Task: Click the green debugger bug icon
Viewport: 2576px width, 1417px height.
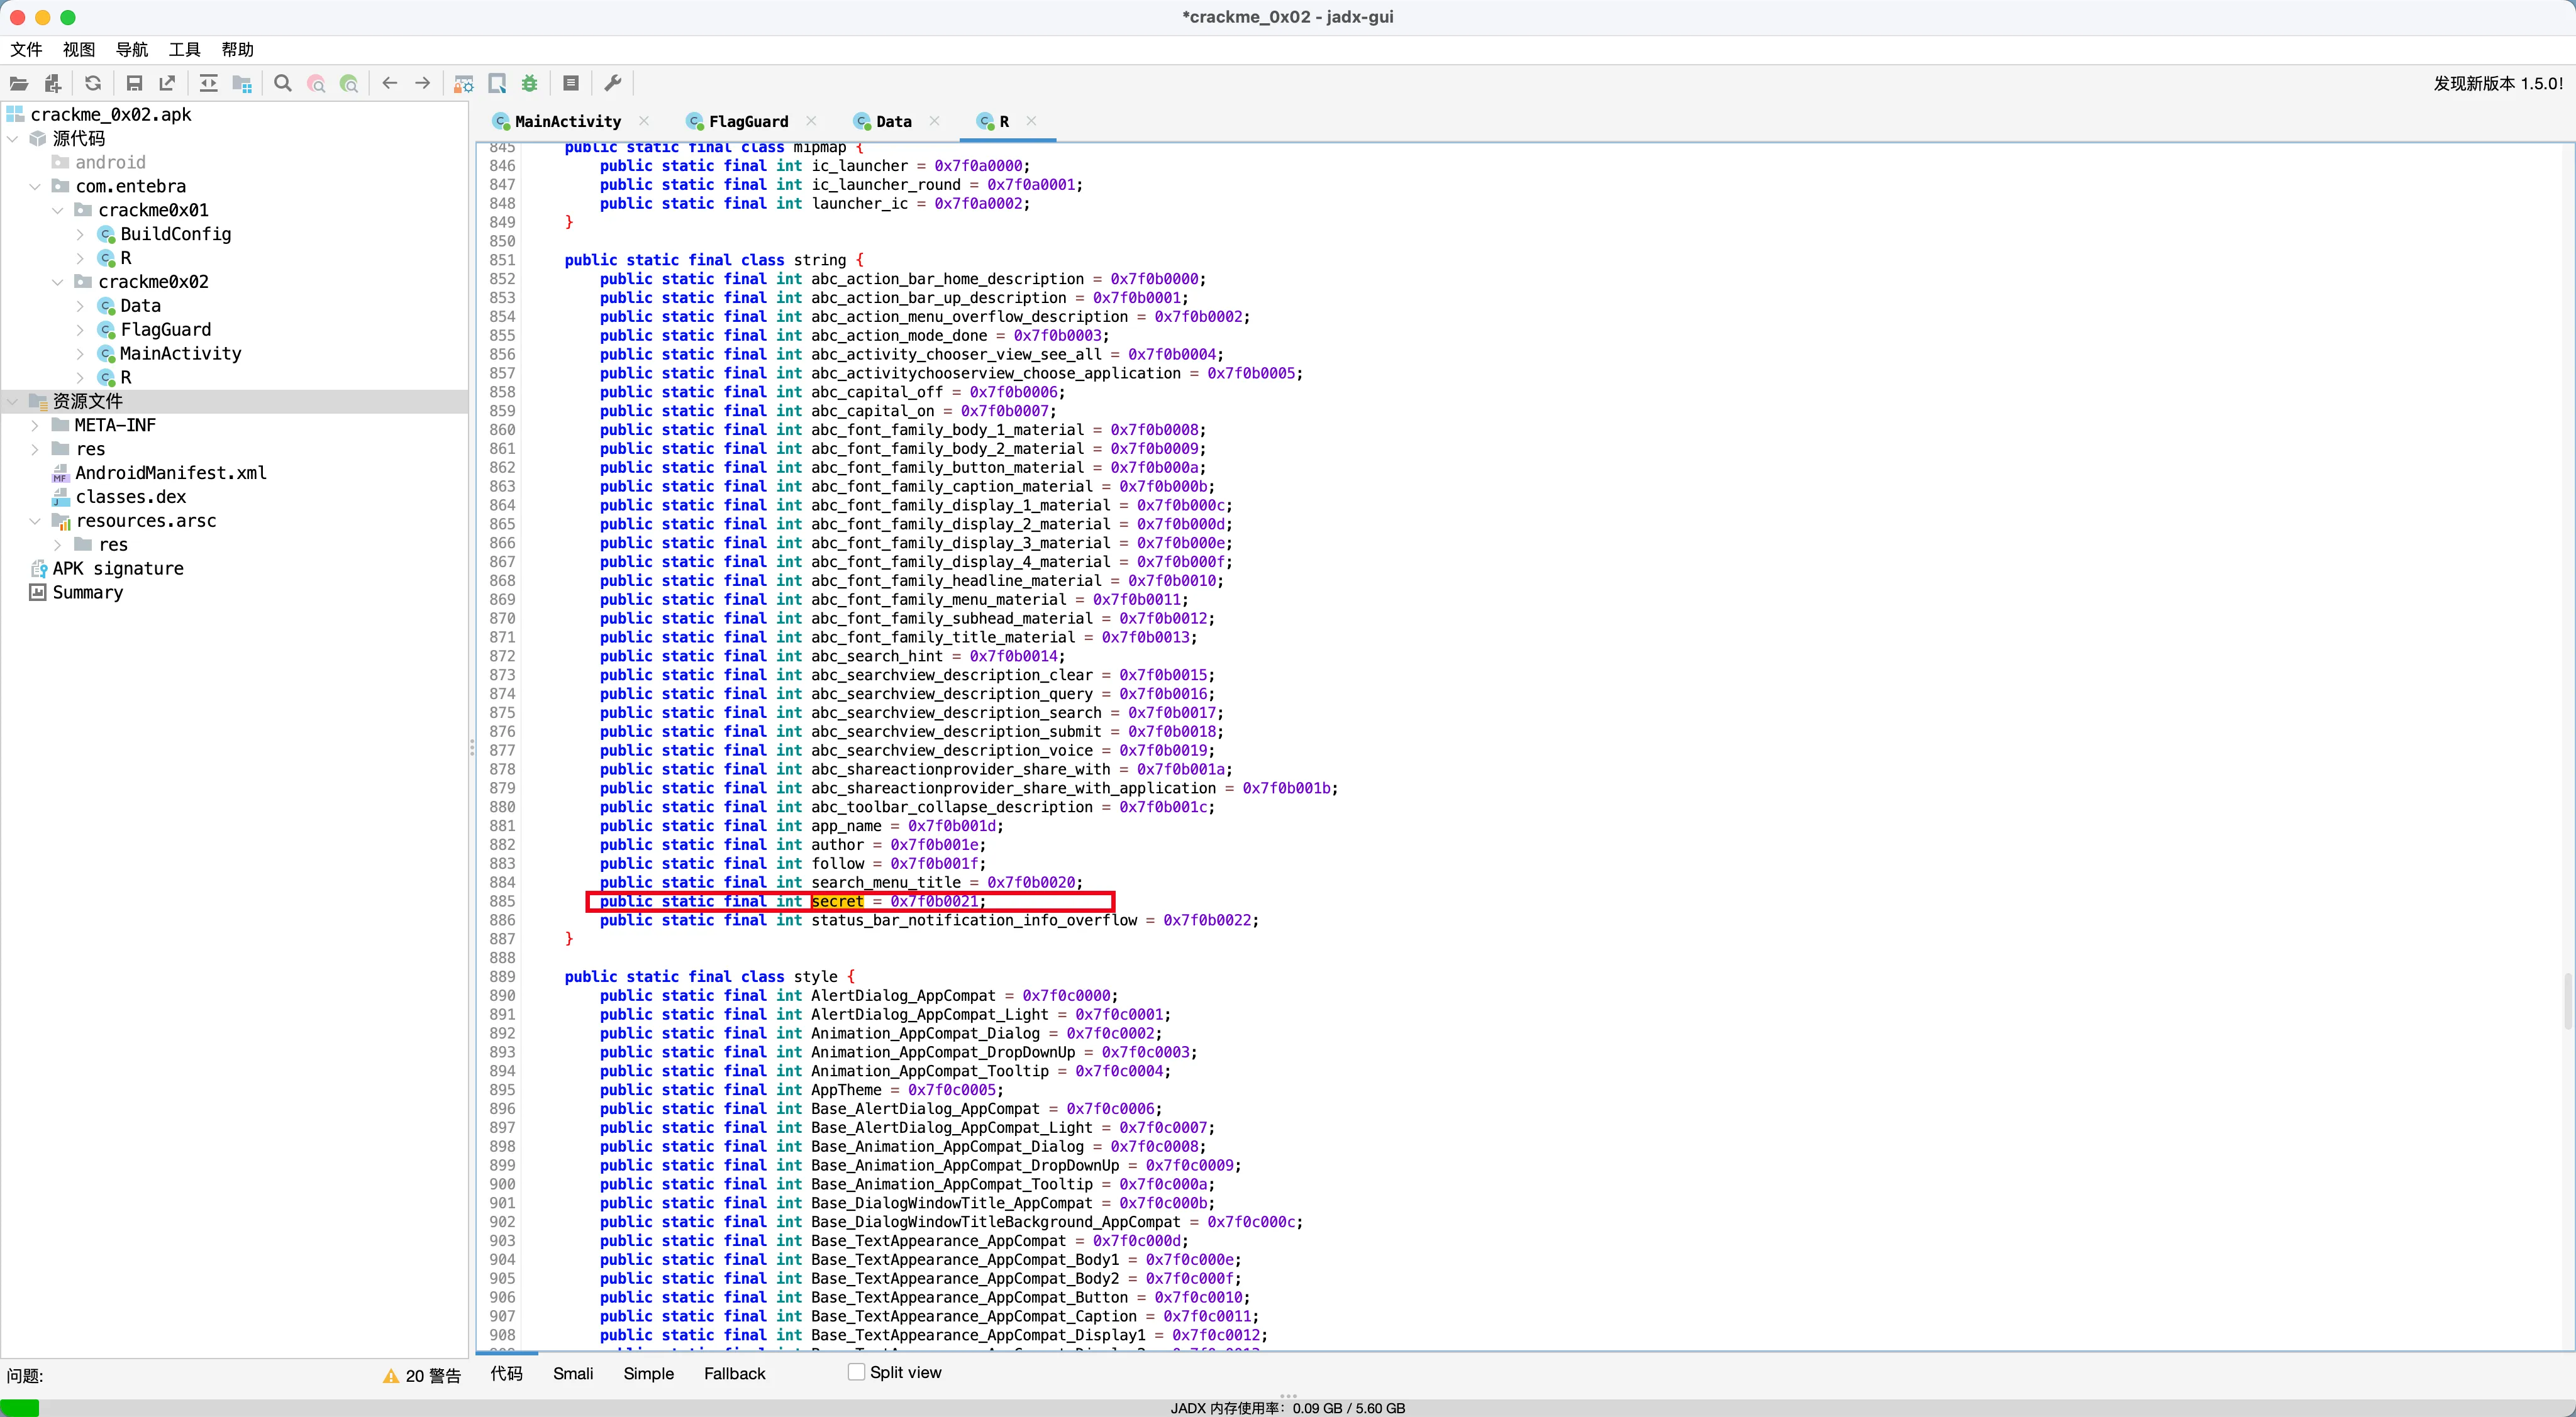Action: pyautogui.click(x=530, y=84)
